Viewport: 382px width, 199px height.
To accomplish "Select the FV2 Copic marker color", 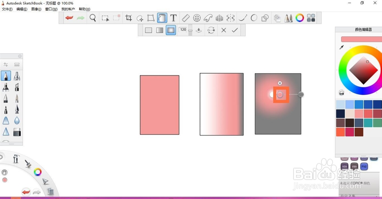I will (364, 167).
